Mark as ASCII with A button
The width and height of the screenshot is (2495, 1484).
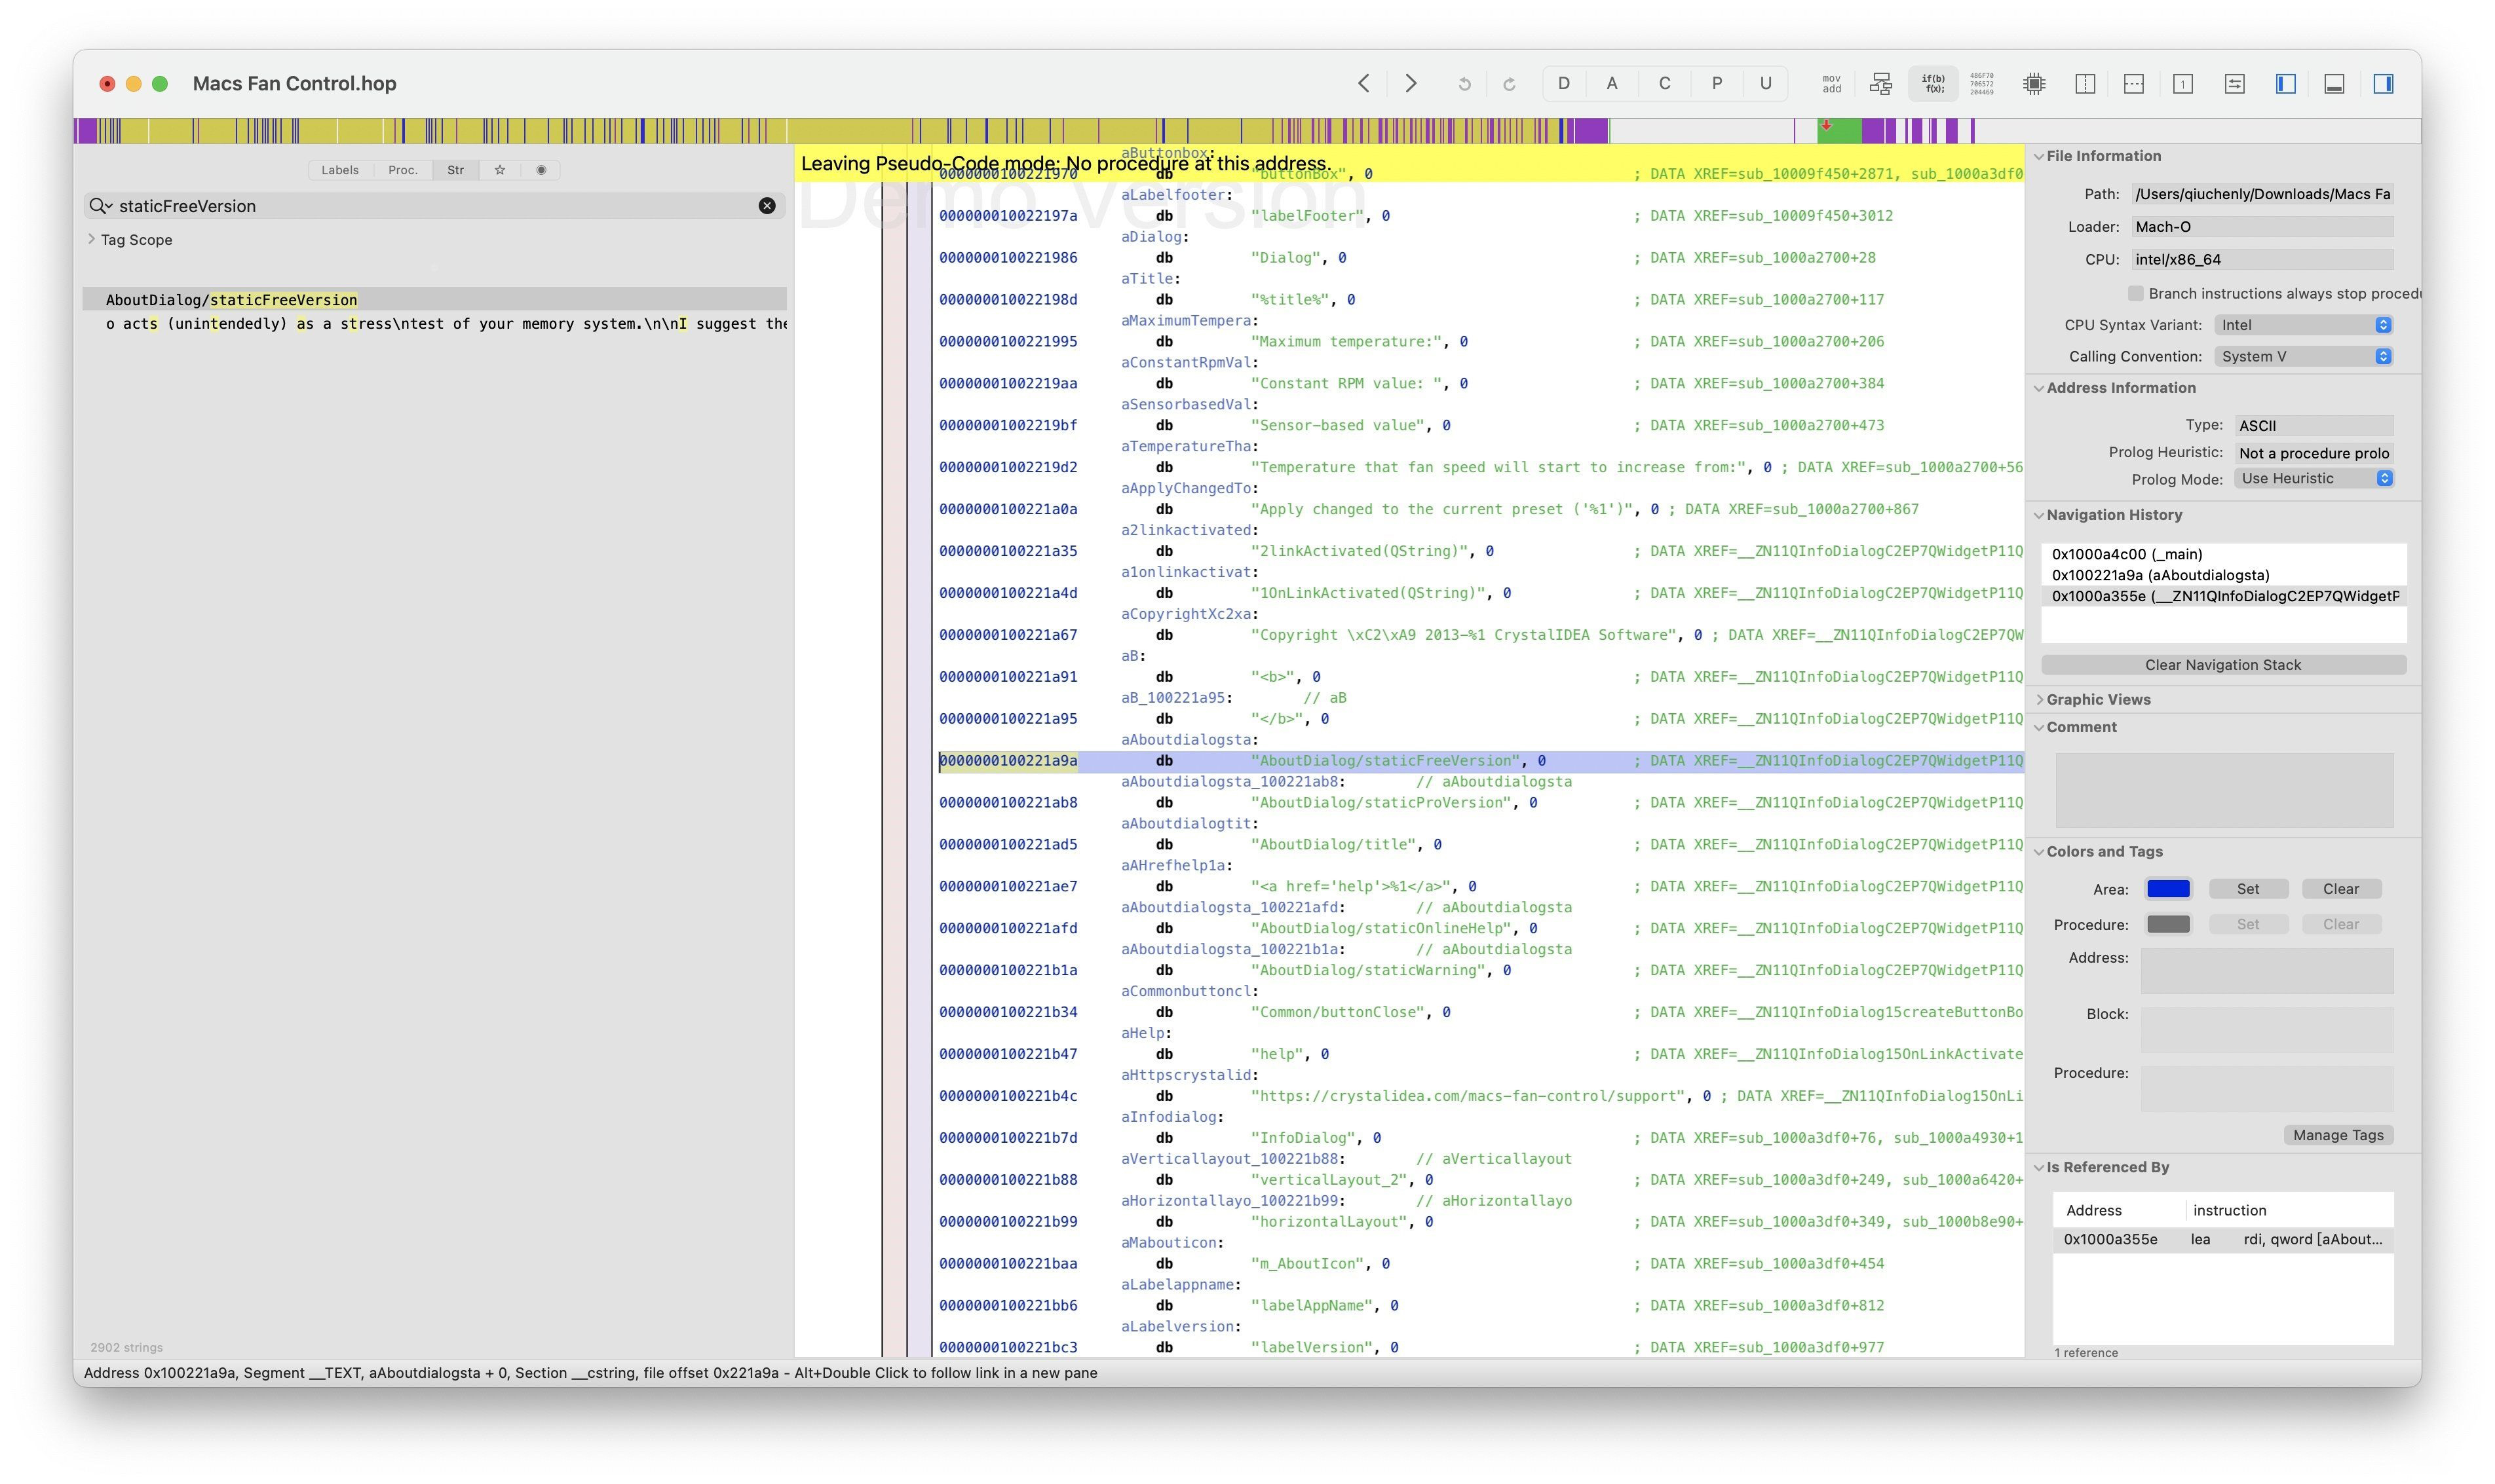click(x=1612, y=84)
